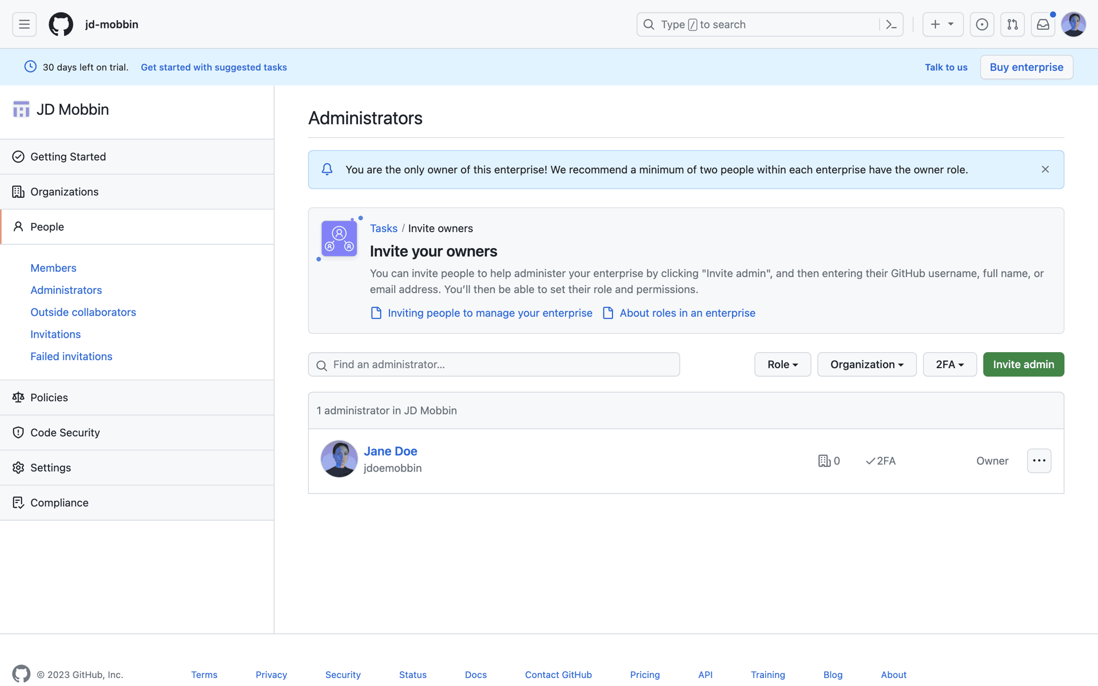The width and height of the screenshot is (1098, 686).
Task: Open Policies in the sidebar
Action: coord(137,397)
